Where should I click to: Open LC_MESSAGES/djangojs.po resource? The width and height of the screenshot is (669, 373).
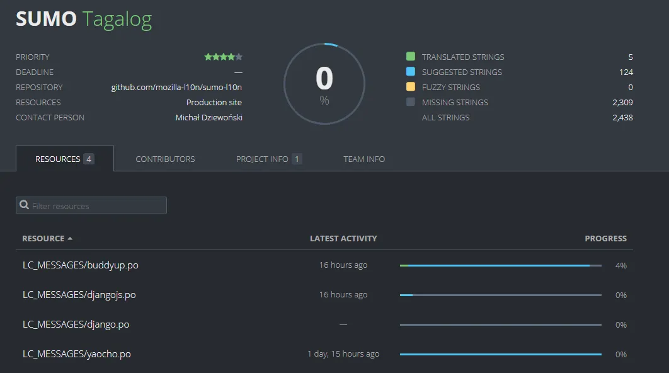click(79, 295)
